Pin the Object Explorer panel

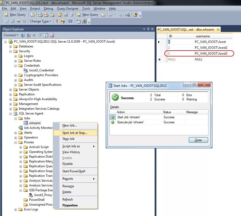(148, 29)
